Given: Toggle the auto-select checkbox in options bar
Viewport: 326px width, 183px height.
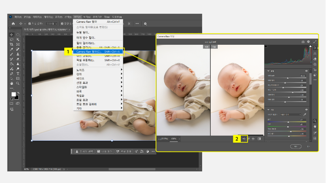Looking at the screenshot, I should pos(30,24).
